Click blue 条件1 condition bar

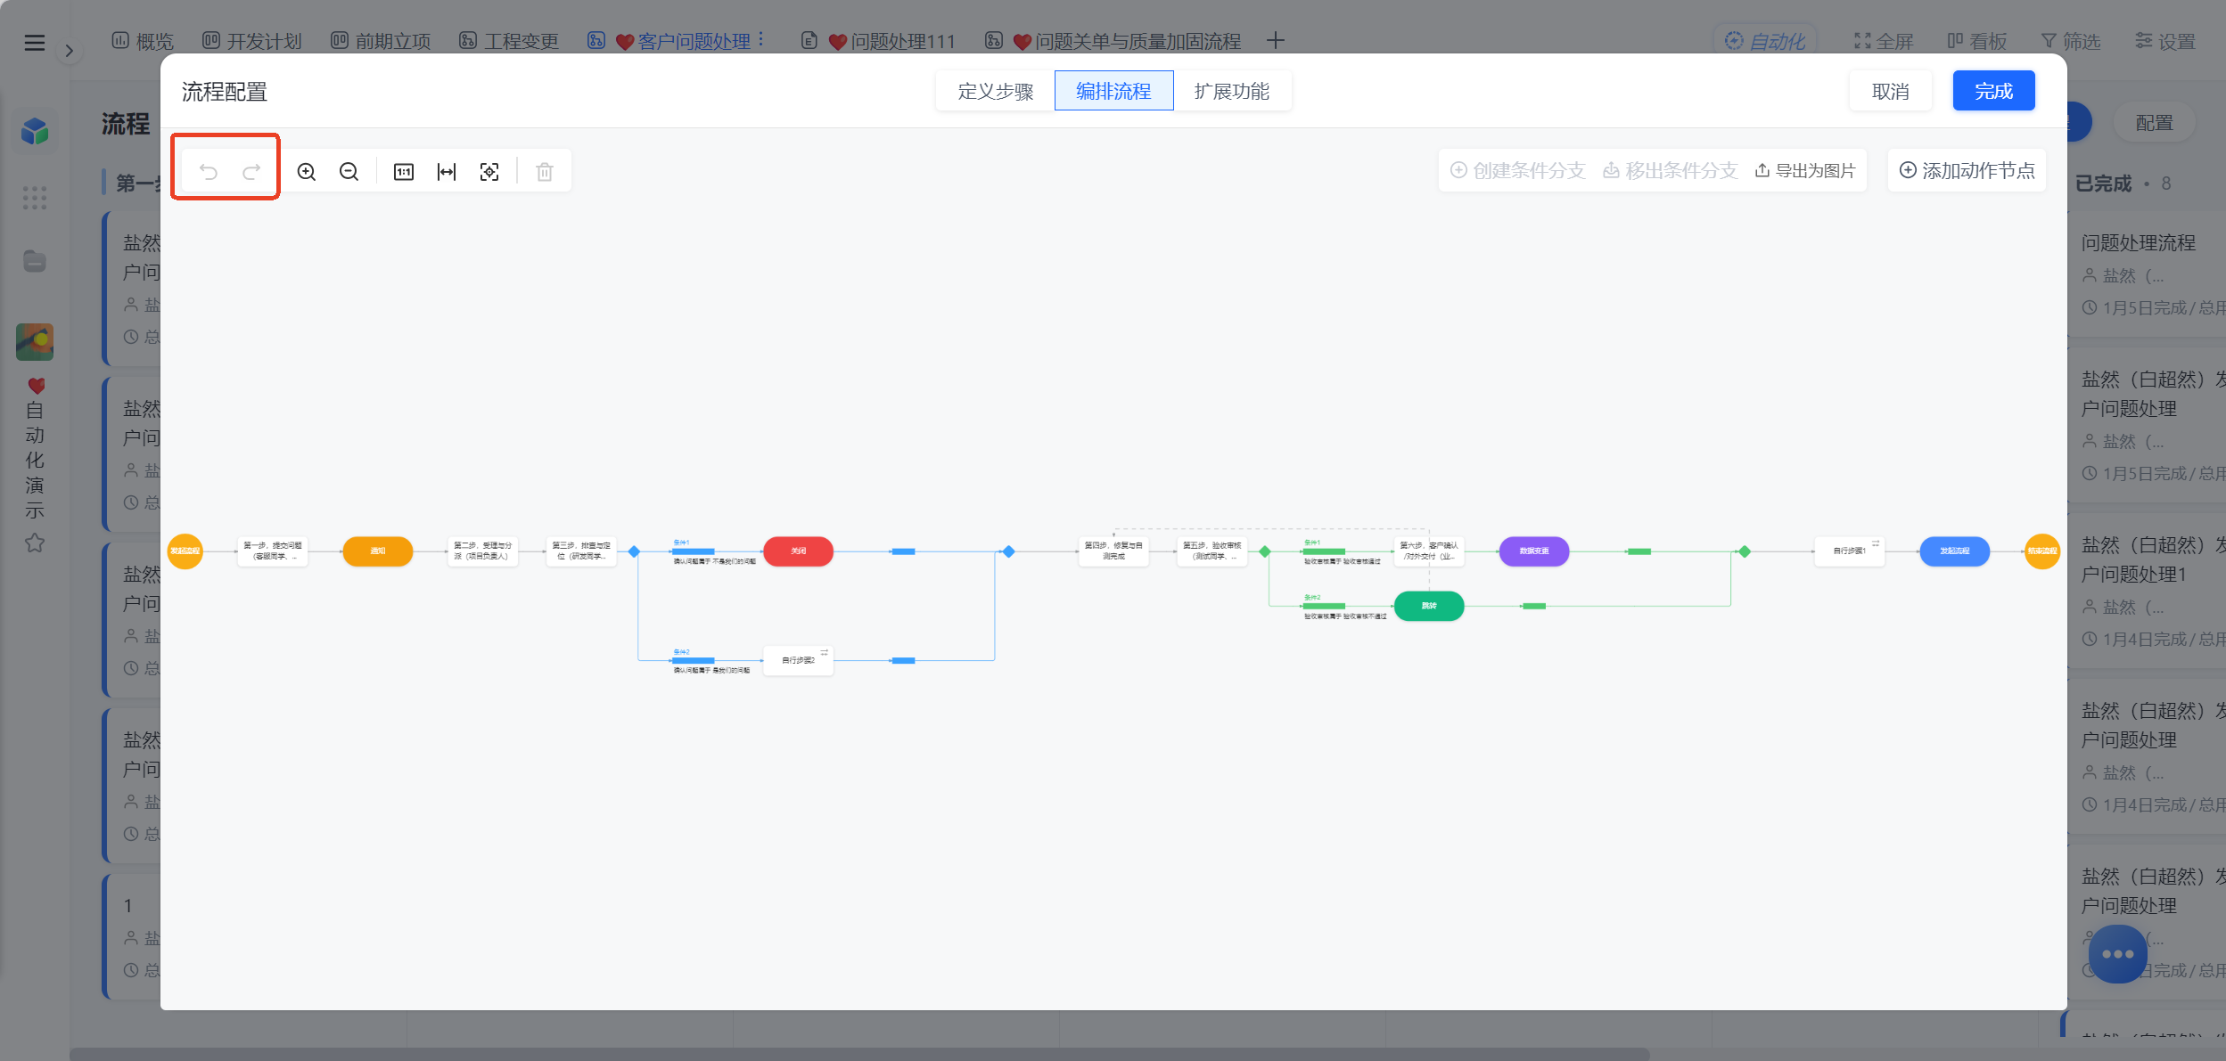(x=694, y=551)
